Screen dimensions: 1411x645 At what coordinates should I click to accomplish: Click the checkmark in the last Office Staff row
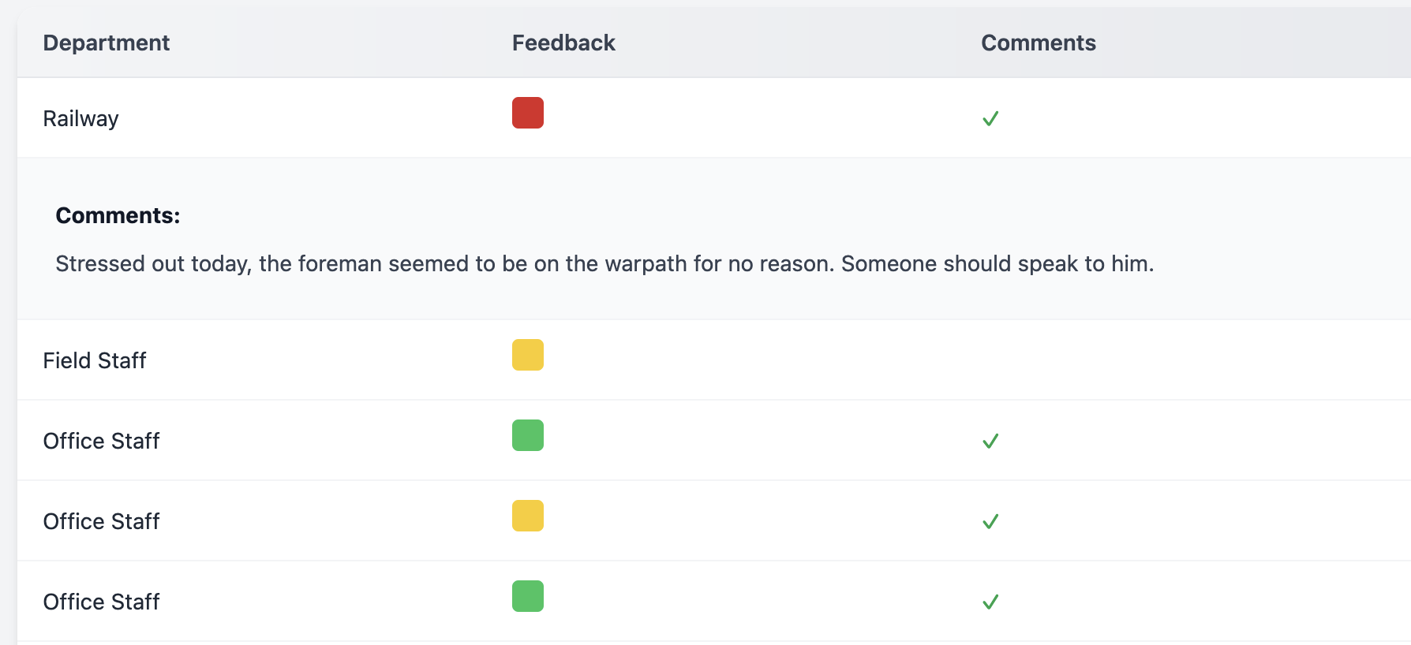click(x=990, y=602)
